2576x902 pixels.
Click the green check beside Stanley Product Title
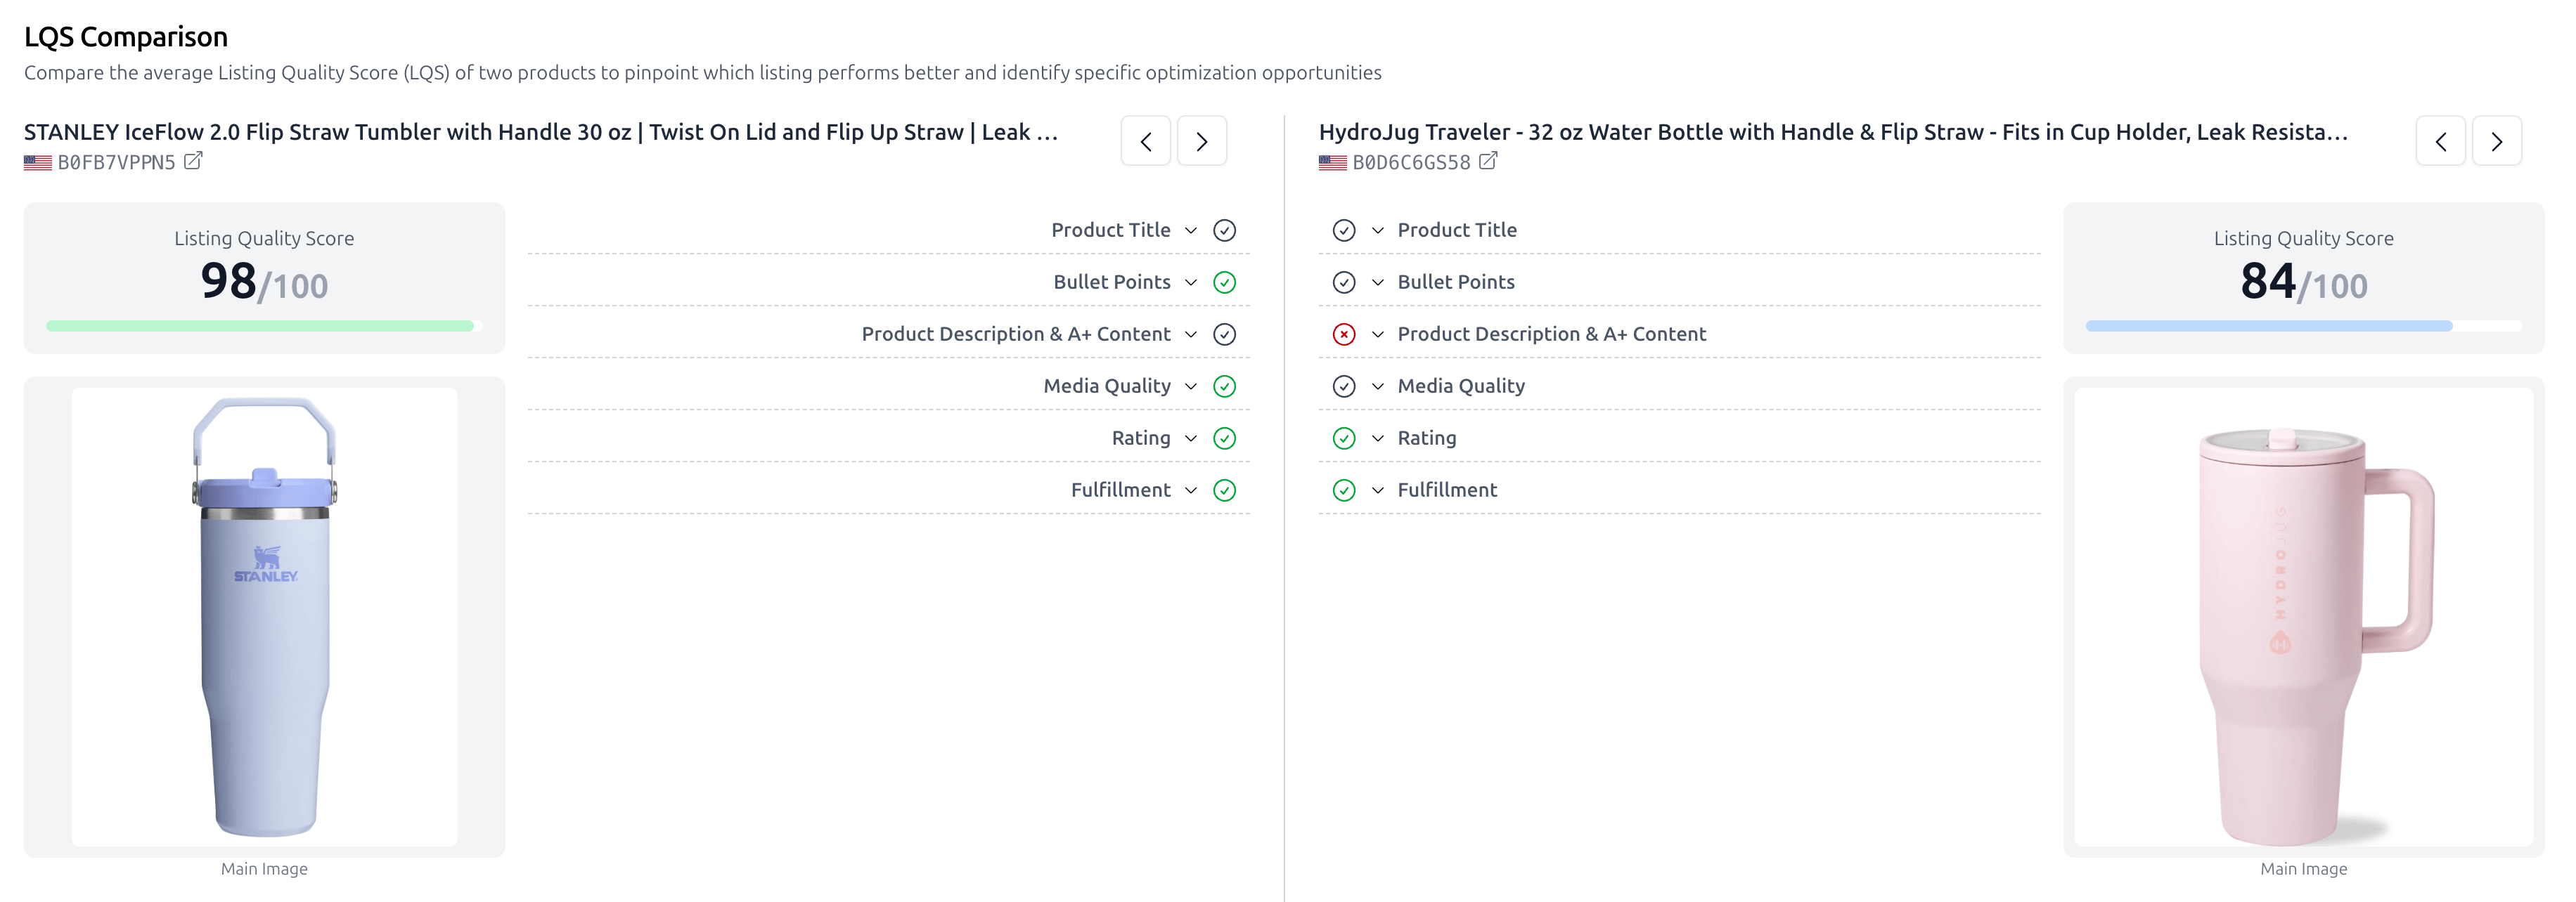(x=1224, y=230)
